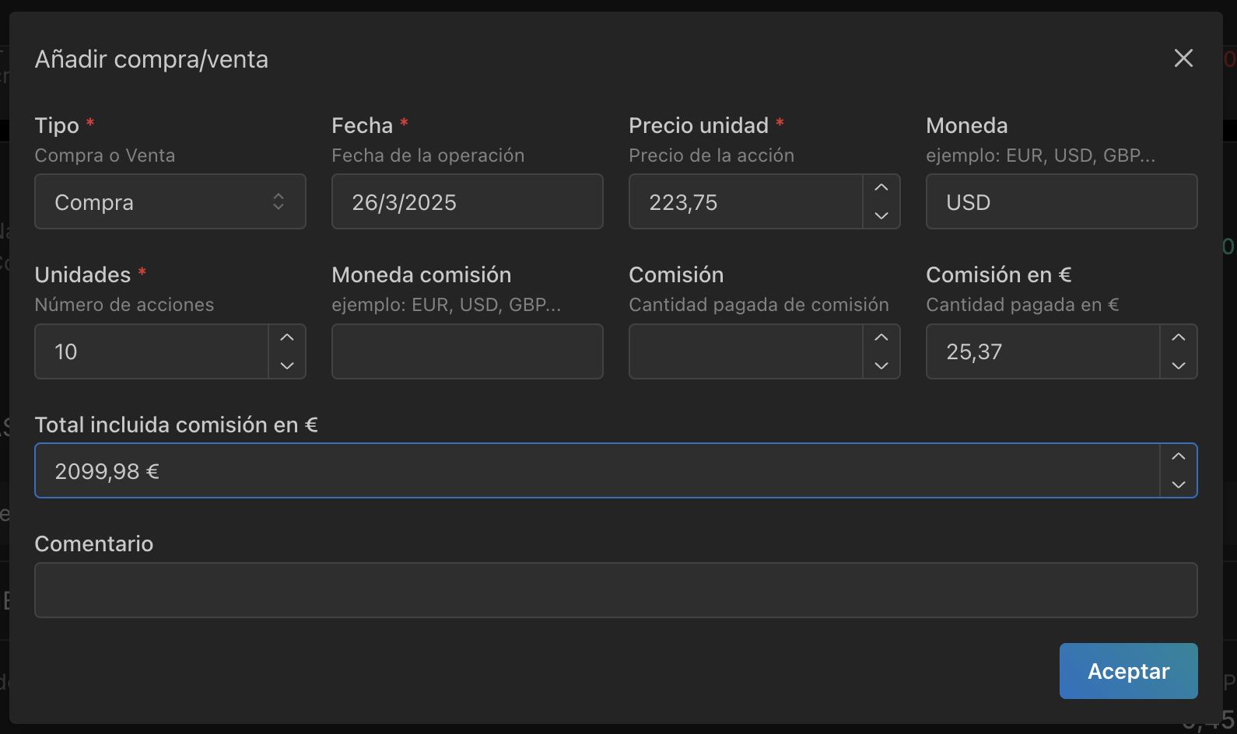Click the Fecha field with 26/3/2025
This screenshot has width=1237, height=734.
pyautogui.click(x=468, y=201)
